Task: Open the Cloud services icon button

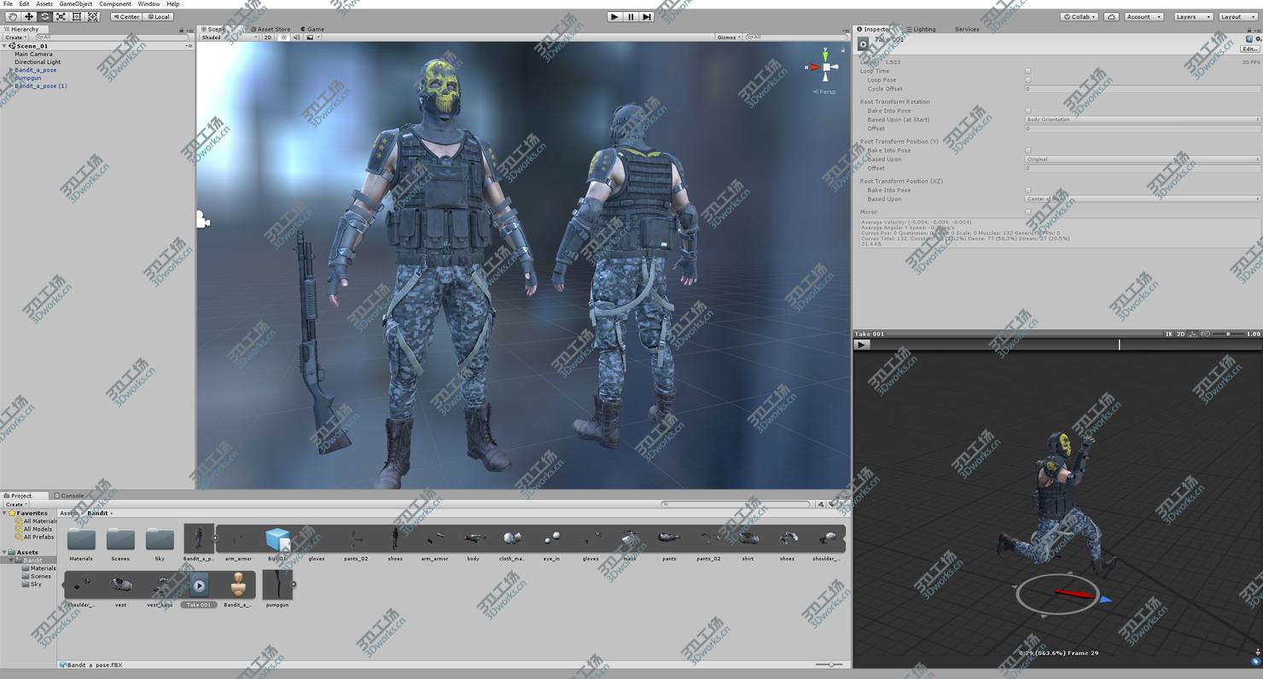Action: coord(1111,16)
